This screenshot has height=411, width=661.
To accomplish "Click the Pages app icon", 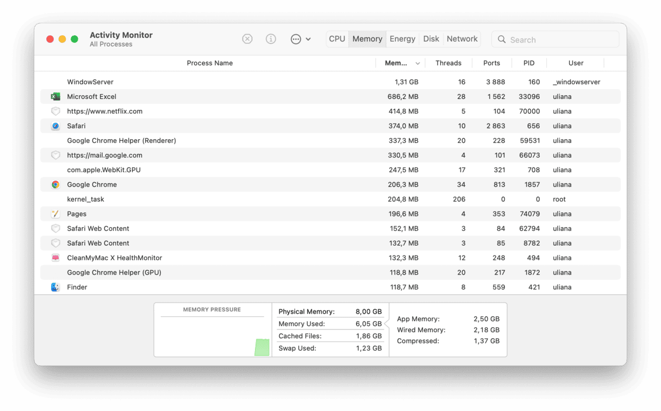I will (55, 214).
